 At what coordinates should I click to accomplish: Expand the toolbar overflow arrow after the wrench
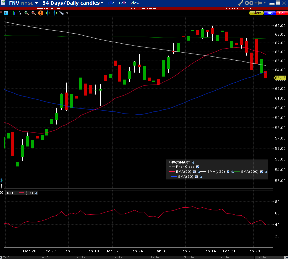point(67,13)
